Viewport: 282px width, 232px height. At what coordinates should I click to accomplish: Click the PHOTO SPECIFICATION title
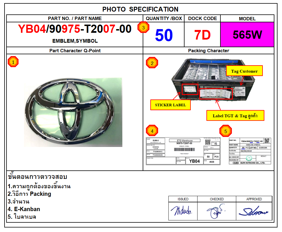pyautogui.click(x=140, y=9)
